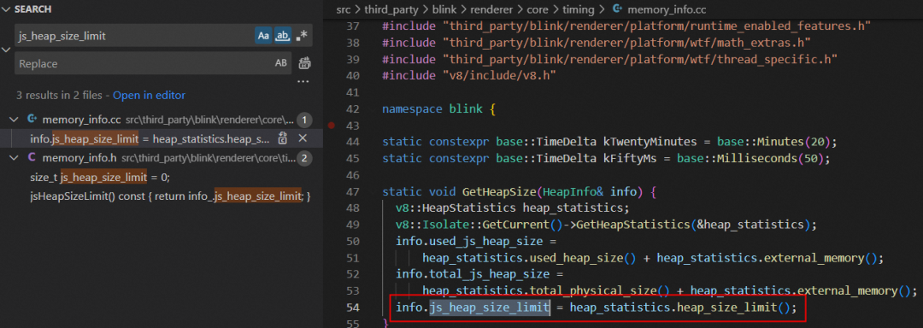Image resolution: width=923 pixels, height=328 pixels.
Task: Toggle Match Case in search box
Action: (263, 36)
